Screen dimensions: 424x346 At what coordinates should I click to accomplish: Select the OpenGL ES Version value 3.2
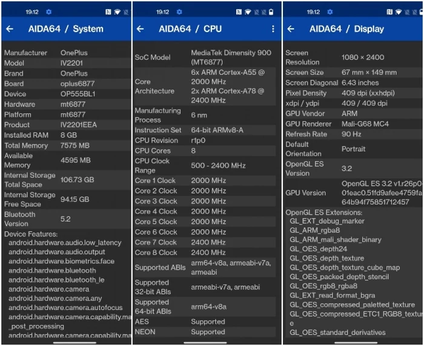coord(346,169)
